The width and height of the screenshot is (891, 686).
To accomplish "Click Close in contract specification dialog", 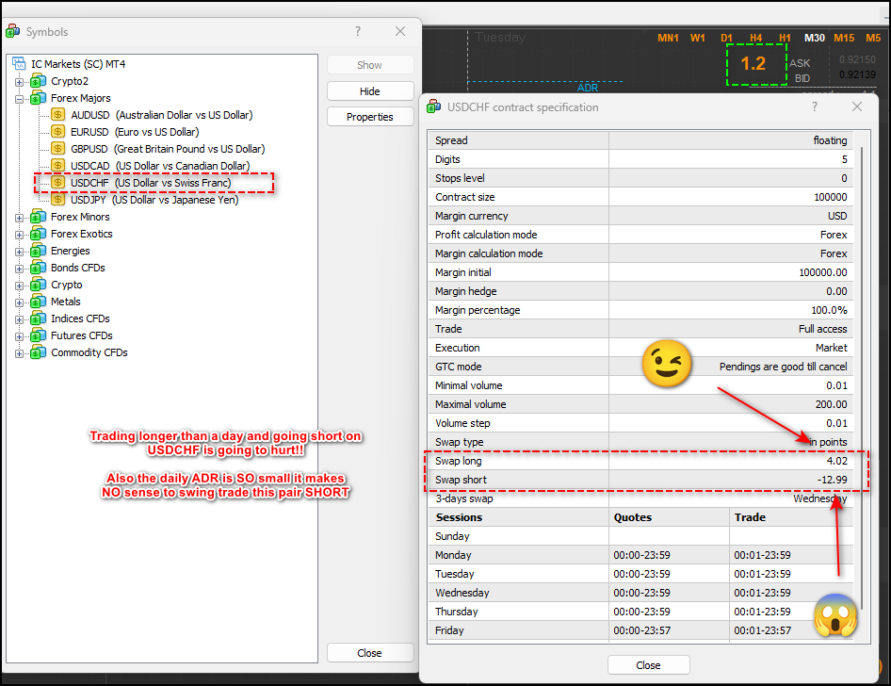I will 648,665.
